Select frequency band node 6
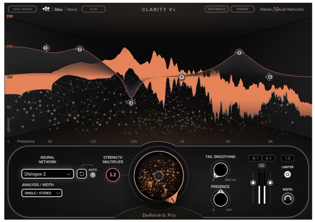The width and height of the screenshot is (315, 222). 270,77
